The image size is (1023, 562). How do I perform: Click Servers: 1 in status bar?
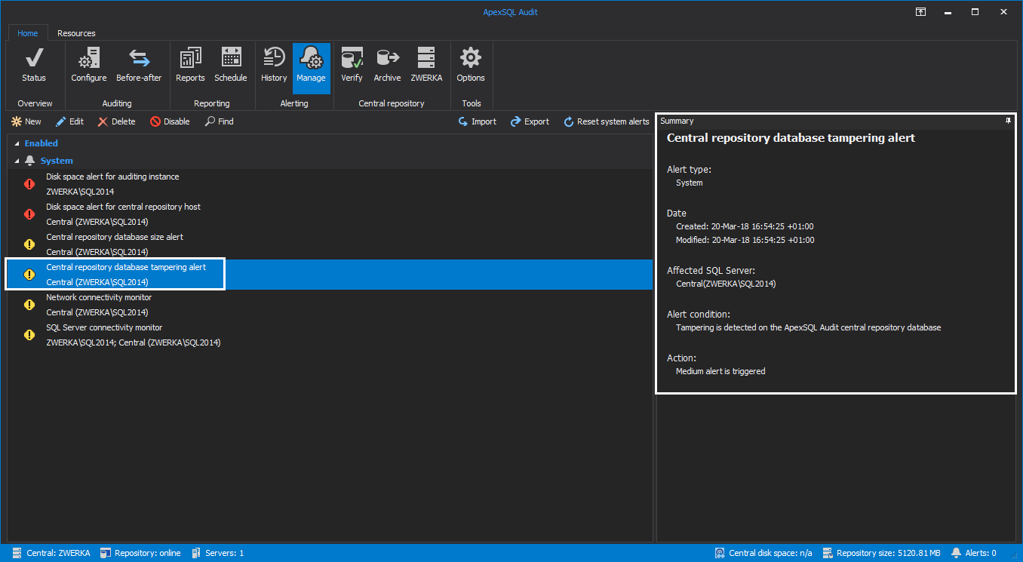(x=217, y=553)
